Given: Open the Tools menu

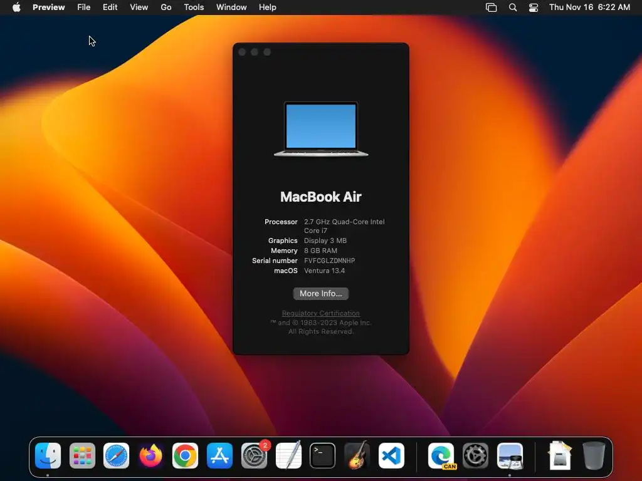Looking at the screenshot, I should point(194,8).
